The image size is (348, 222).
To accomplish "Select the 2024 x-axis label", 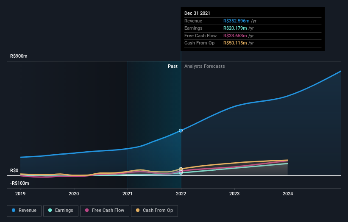I will [x=288, y=194].
